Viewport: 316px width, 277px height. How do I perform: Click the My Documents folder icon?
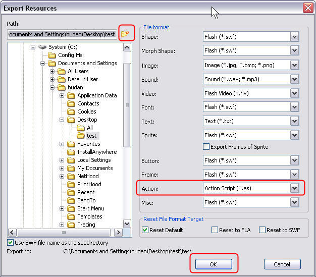[x=71, y=168]
